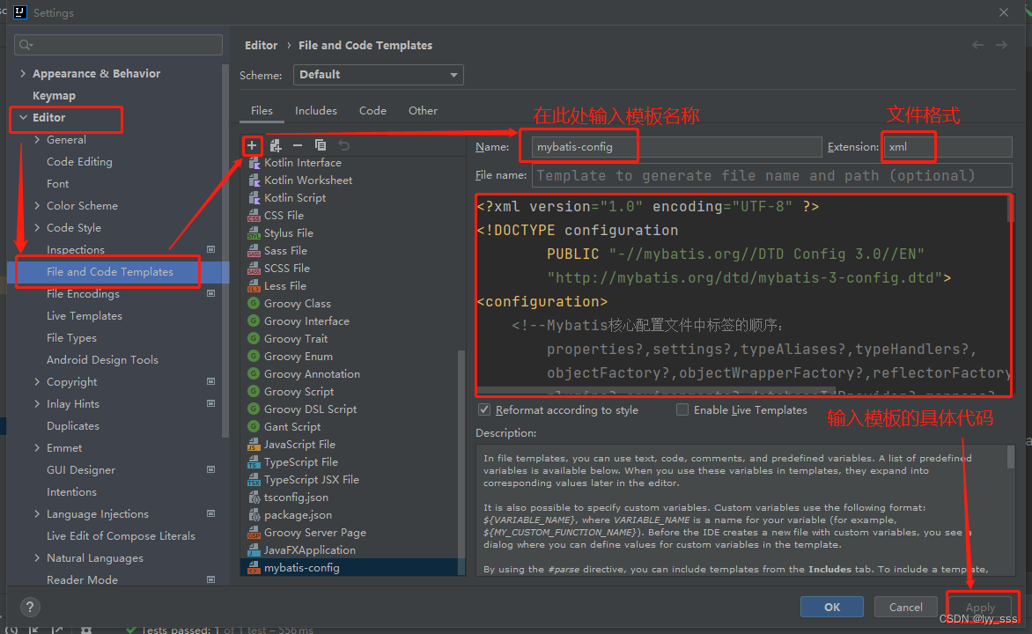The image size is (1032, 634).
Task: Switch to the Includes tab
Action: [316, 111]
